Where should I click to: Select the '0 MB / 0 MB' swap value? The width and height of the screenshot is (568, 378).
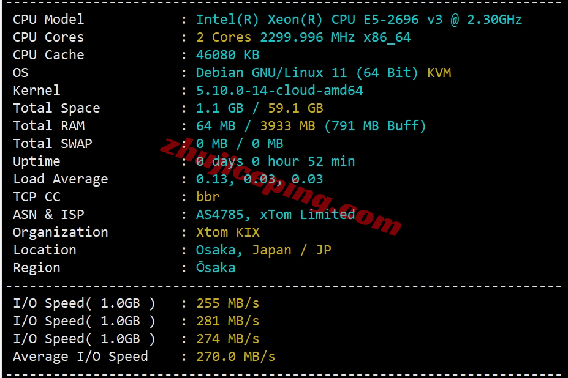click(x=240, y=144)
